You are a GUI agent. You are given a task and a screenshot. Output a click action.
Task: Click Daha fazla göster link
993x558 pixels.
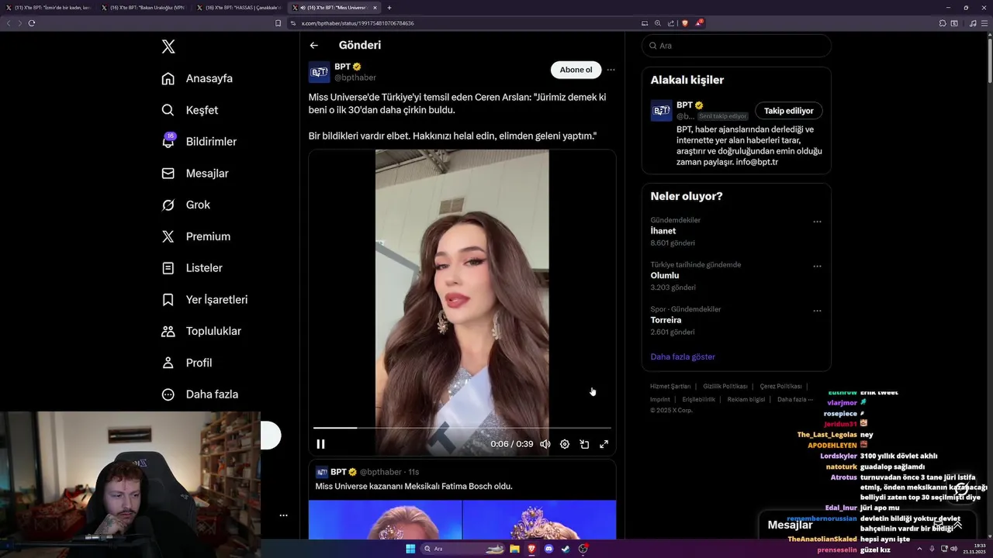683,356
